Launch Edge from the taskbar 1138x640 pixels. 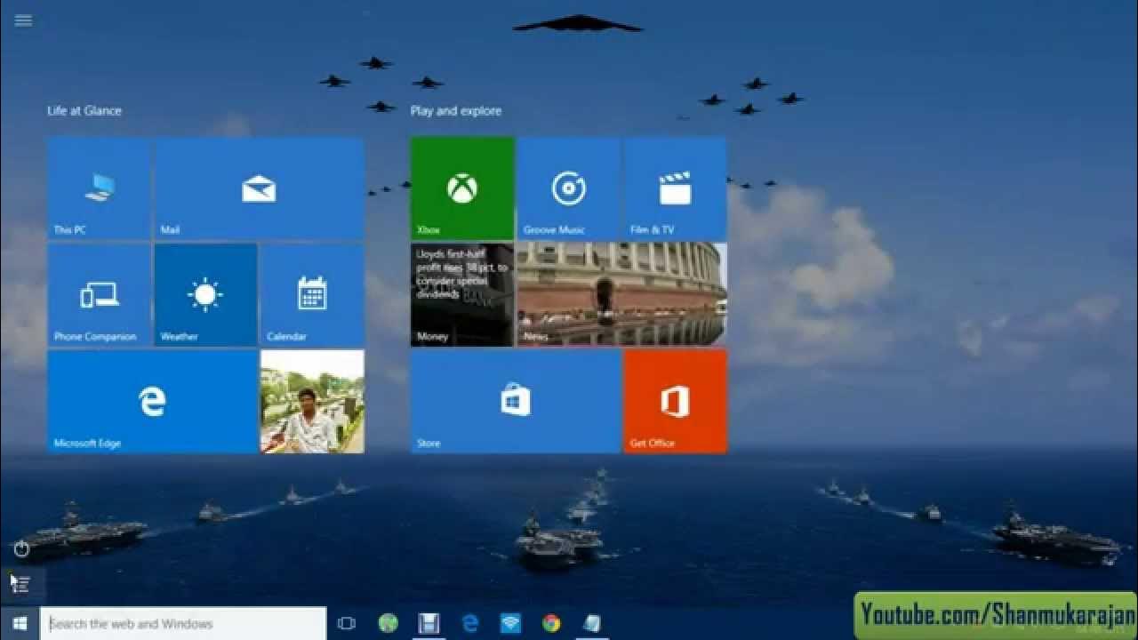[x=470, y=623]
